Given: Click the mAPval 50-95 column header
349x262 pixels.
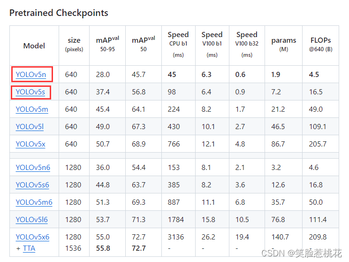Looking at the screenshot, I should click(x=107, y=44).
